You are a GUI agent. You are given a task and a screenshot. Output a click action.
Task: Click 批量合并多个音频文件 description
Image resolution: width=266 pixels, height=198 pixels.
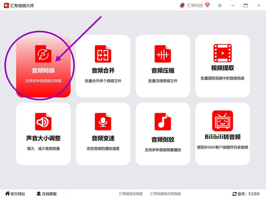point(103,81)
